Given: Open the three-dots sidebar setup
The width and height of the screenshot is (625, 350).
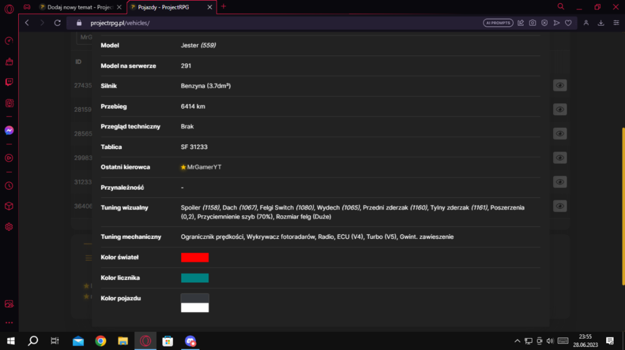Looking at the screenshot, I should pos(9,323).
